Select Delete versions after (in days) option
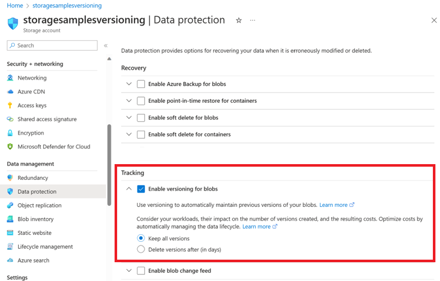The width and height of the screenshot is (440, 281). [x=141, y=249]
